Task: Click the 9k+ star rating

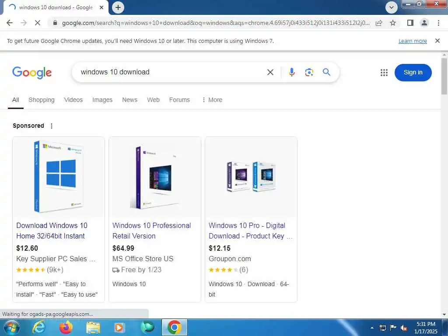Action: pyautogui.click(x=40, y=269)
